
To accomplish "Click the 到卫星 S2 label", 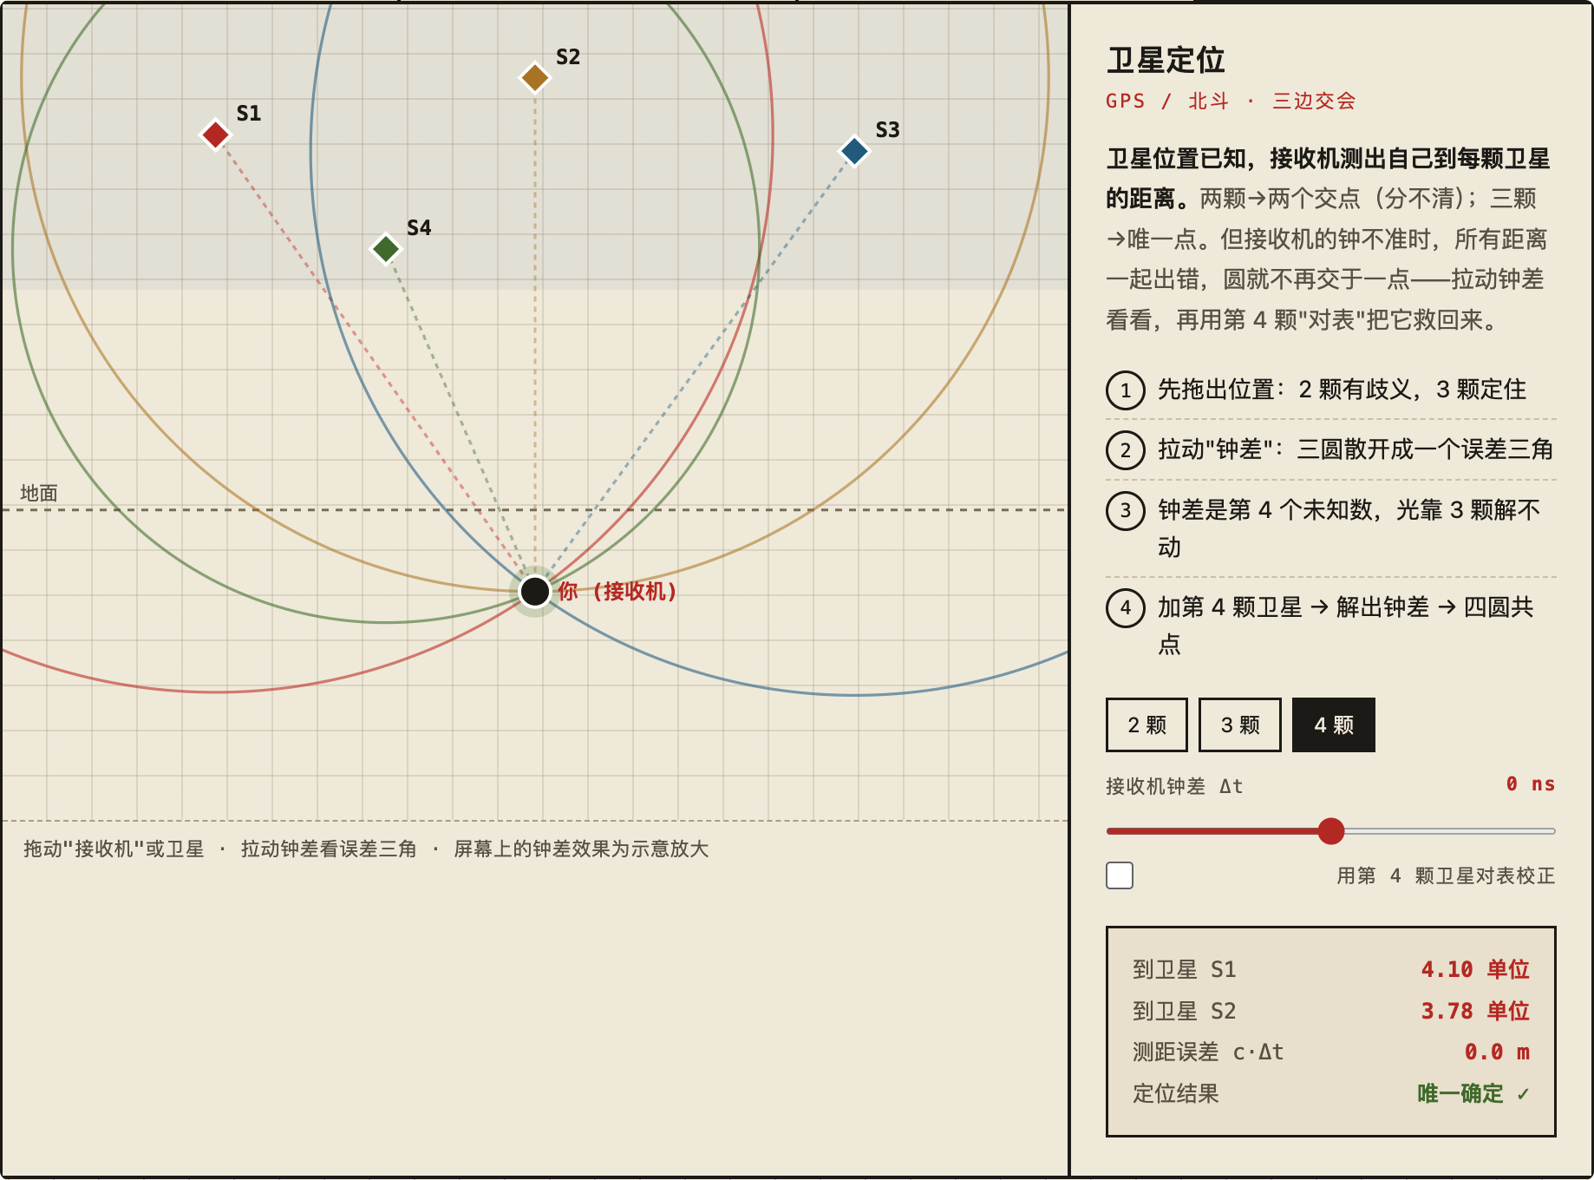I will coord(1185,1011).
